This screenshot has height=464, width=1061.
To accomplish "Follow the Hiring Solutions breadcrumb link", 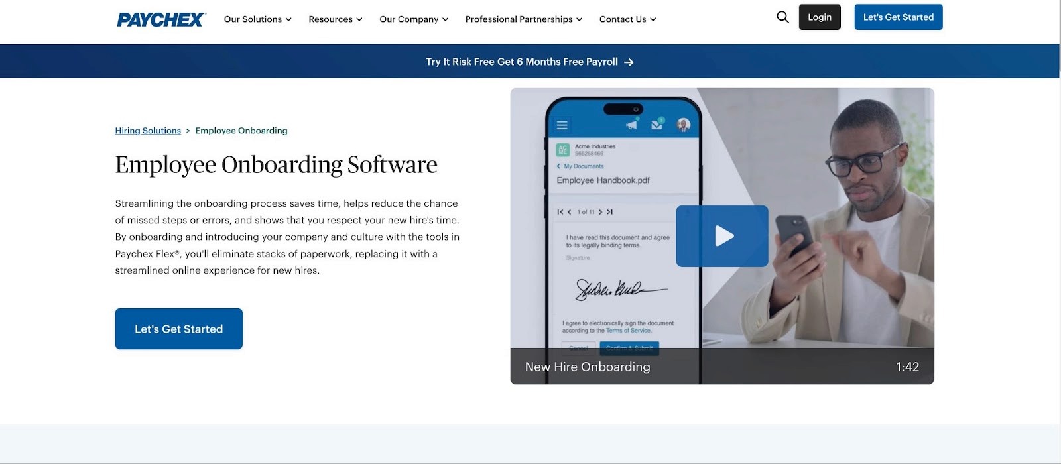I will click(x=148, y=131).
